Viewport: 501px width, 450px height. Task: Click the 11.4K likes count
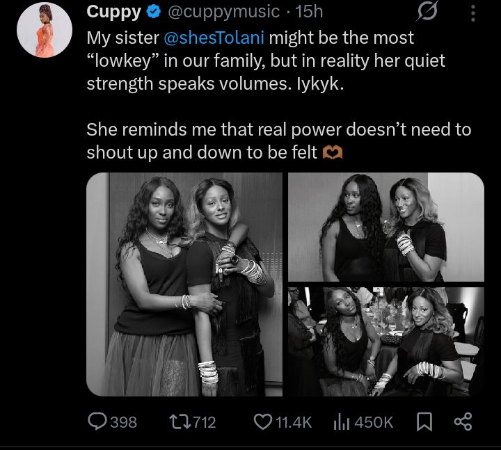click(292, 421)
